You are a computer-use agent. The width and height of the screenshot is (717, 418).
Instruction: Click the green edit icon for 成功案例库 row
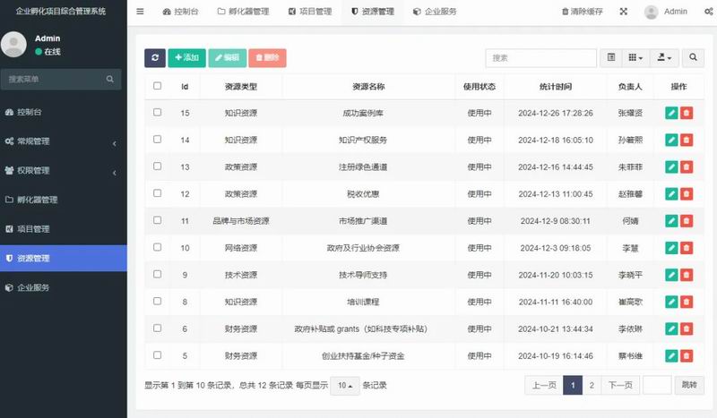coord(671,113)
